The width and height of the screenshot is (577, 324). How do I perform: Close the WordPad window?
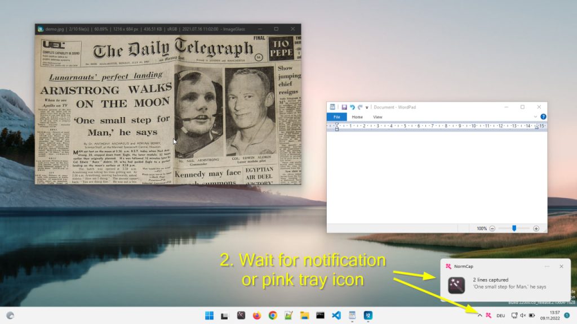(539, 107)
